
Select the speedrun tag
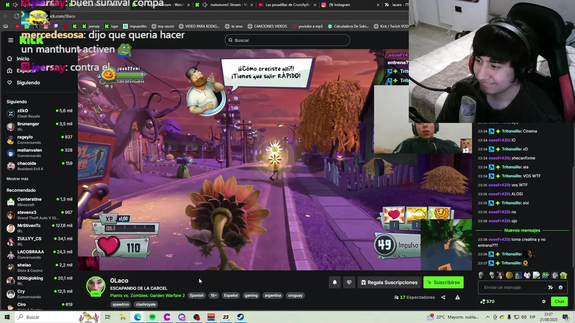(x=120, y=305)
